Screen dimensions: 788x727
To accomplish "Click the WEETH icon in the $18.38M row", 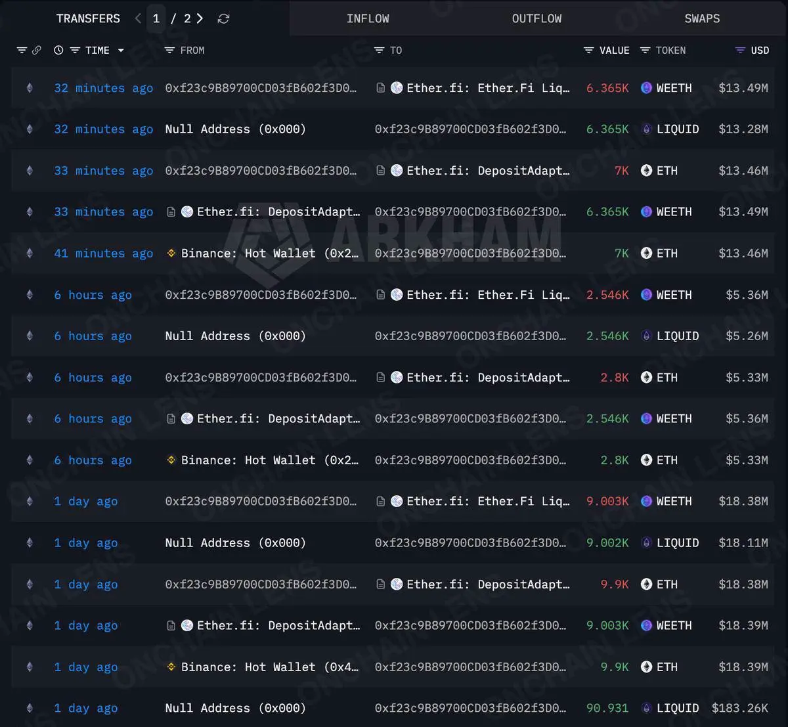I will click(646, 501).
